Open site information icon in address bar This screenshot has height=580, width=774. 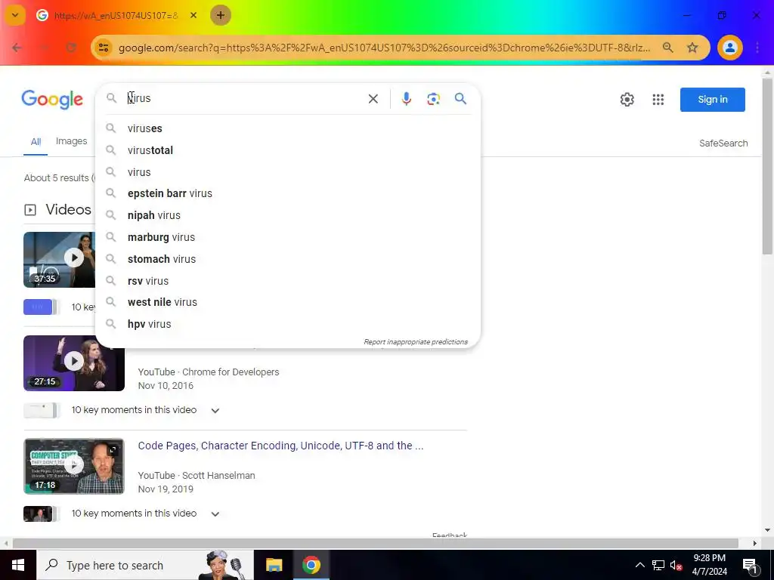(103, 48)
